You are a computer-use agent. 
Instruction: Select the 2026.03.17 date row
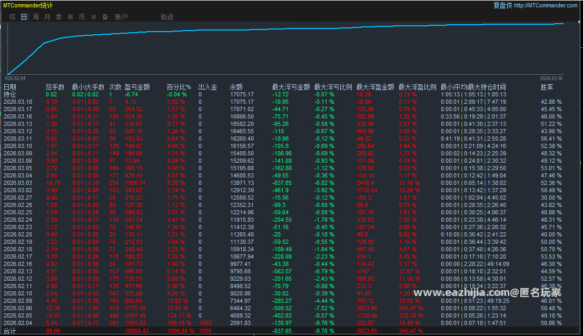[18, 109]
